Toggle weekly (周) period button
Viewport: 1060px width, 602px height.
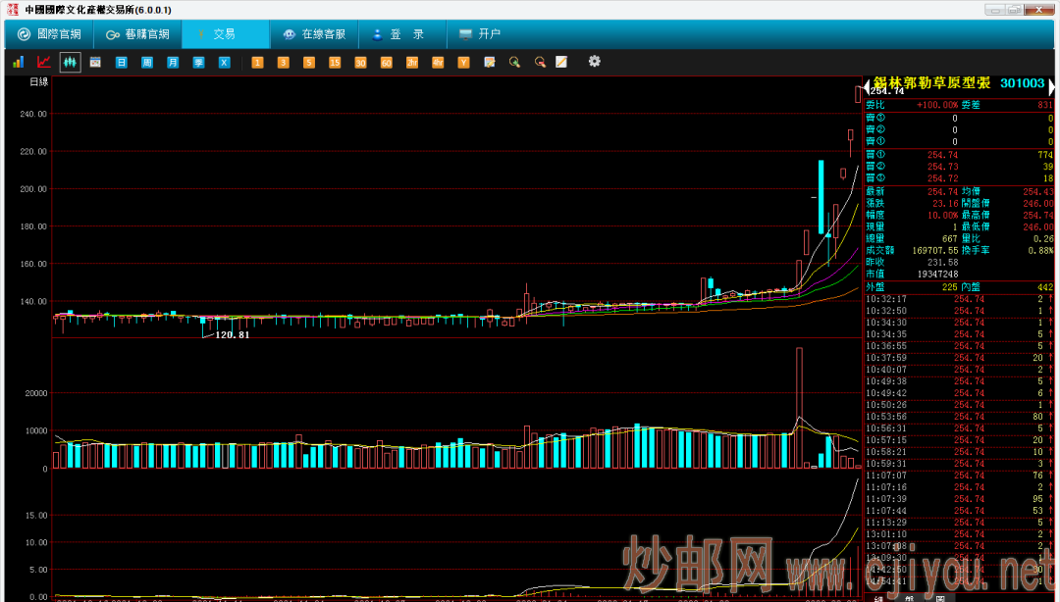coord(147,63)
